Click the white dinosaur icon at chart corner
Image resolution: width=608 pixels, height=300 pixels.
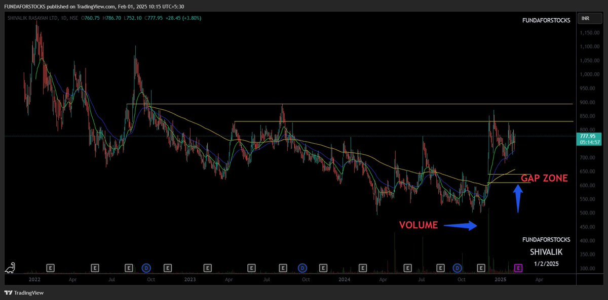(x=11, y=268)
